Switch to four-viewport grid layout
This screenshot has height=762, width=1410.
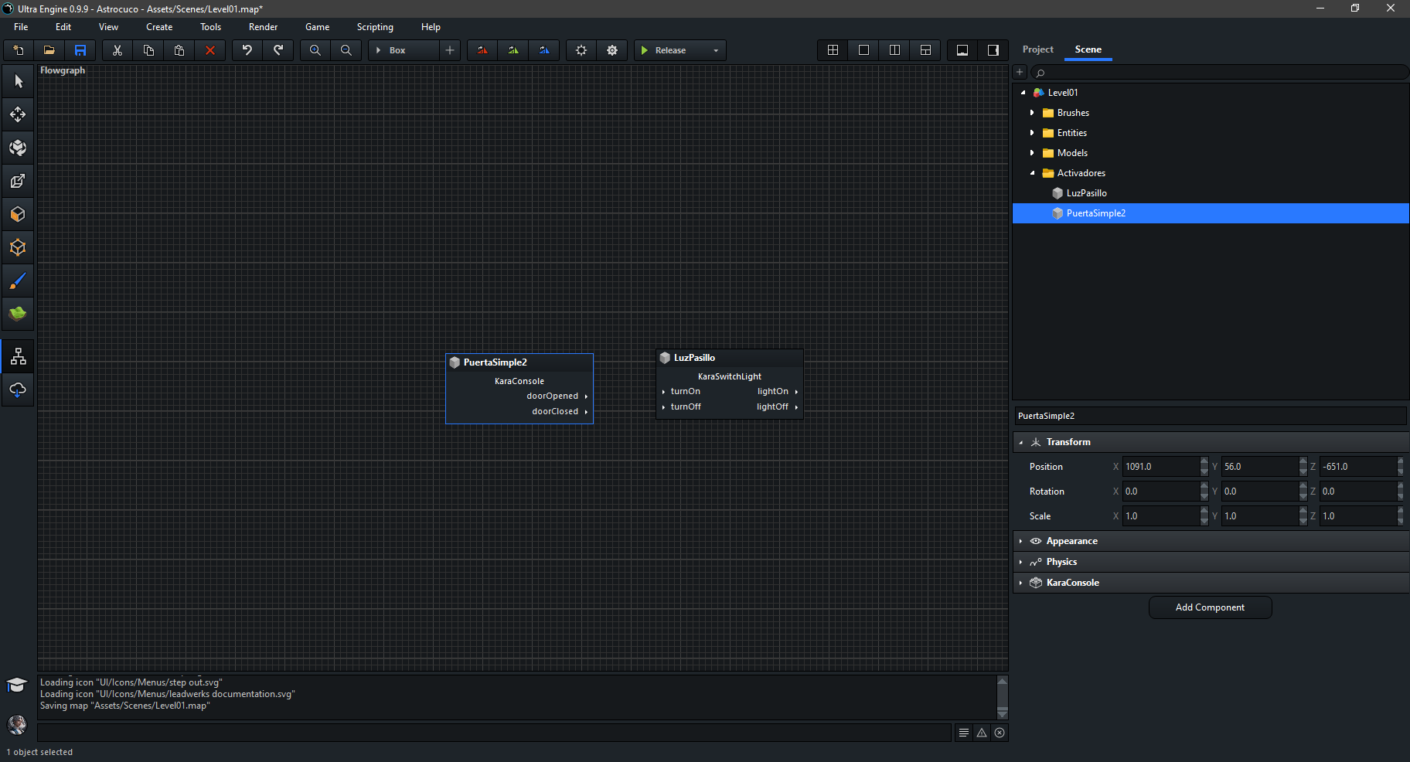click(833, 50)
